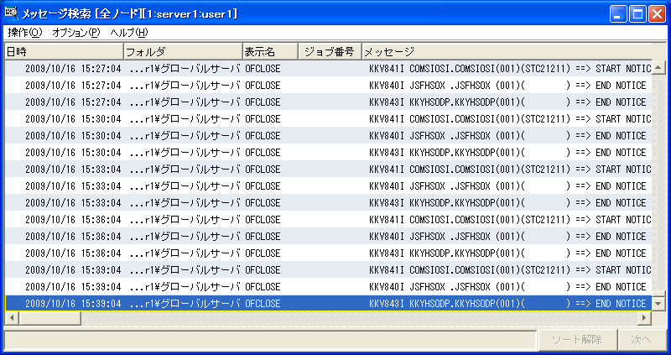Select the 15:36:04 KKV840I JSFHSOX row
The width and height of the screenshot is (671, 355).
point(328,237)
